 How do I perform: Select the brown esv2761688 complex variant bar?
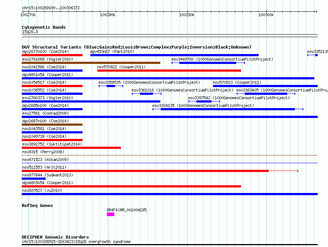click(91, 63)
